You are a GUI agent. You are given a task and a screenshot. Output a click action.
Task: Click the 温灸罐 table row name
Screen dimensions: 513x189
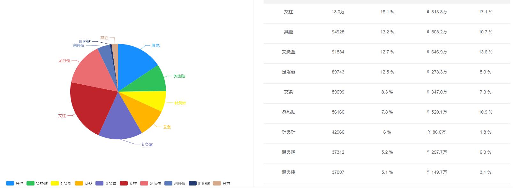(x=289, y=152)
